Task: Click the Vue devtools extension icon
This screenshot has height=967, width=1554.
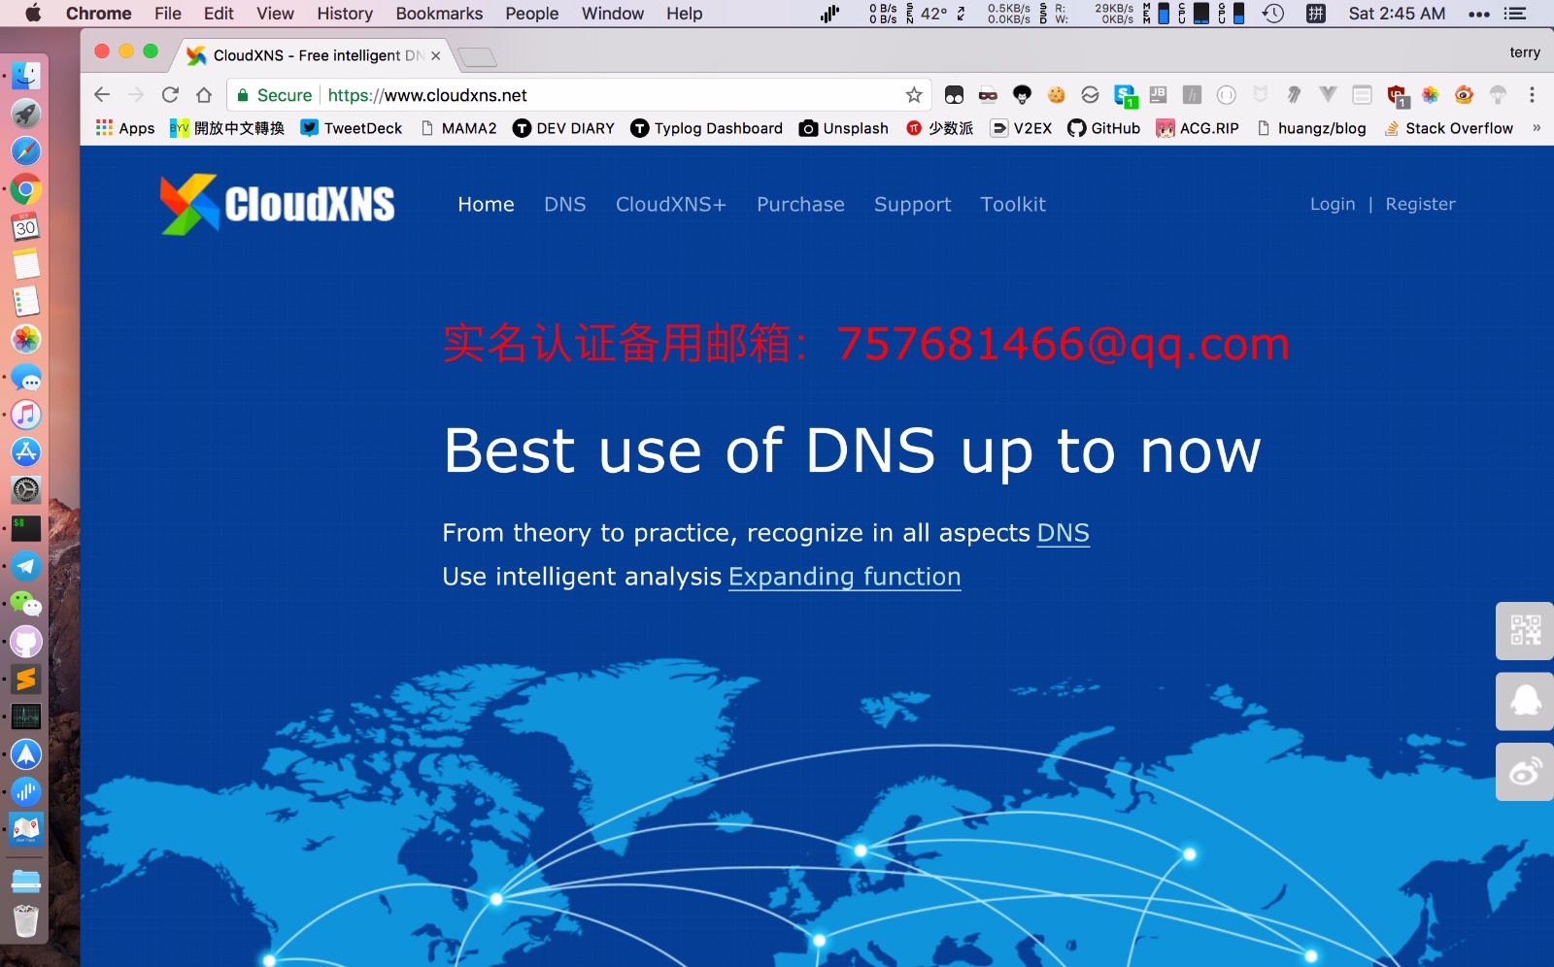Action: tap(1329, 95)
